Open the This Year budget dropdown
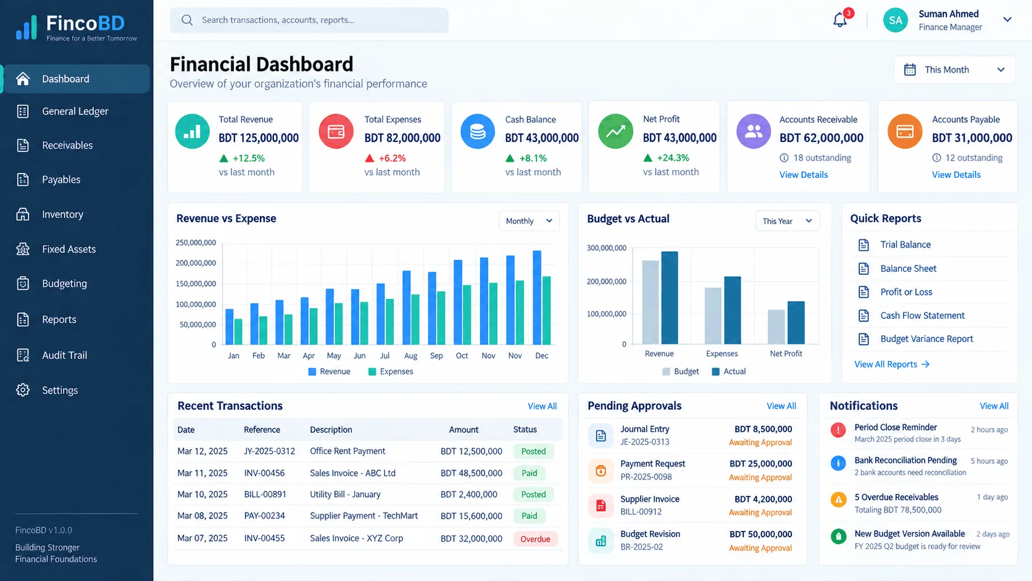The image size is (1032, 581). [787, 221]
